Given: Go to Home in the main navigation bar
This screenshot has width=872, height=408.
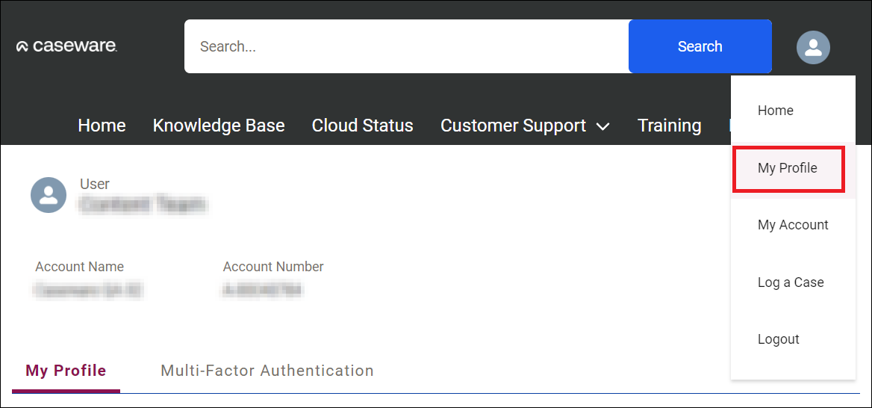Looking at the screenshot, I should click(102, 126).
